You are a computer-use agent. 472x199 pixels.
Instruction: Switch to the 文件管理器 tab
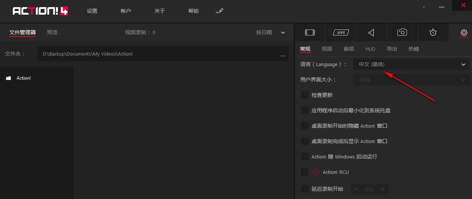(23, 32)
